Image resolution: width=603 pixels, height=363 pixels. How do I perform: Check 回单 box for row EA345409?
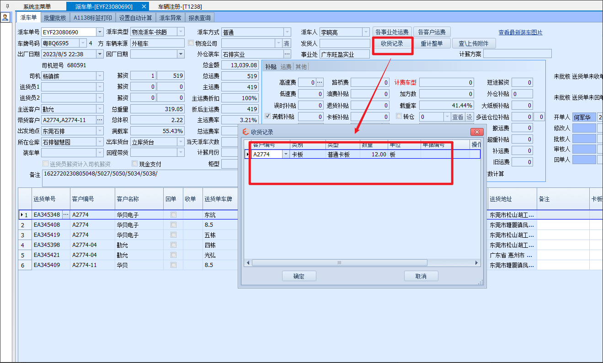click(x=173, y=265)
